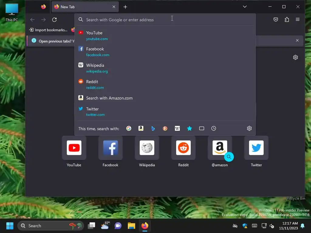Screen dimensions: 311x233
Task: Close the New Tab tab
Action: (114, 7)
